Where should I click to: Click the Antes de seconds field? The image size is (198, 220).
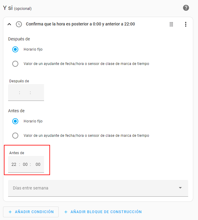(x=38, y=164)
